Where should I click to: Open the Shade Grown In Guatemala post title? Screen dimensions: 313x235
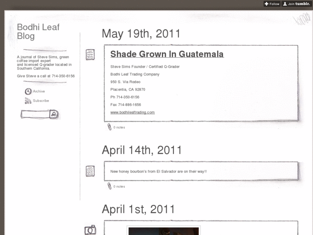pos(167,54)
